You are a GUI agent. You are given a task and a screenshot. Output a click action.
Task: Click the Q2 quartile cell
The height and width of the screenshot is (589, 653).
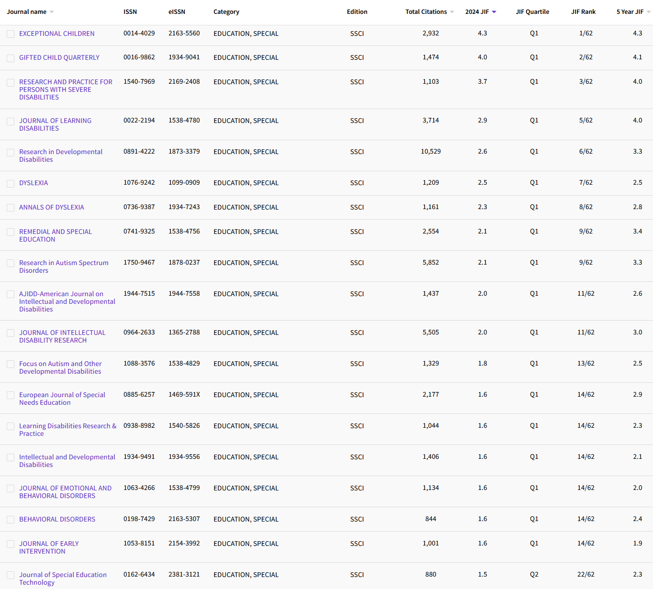(534, 574)
